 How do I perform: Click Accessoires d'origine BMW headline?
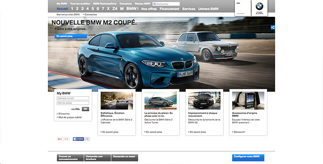tap(245, 115)
